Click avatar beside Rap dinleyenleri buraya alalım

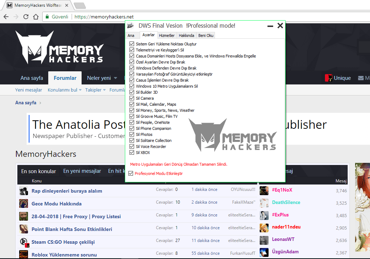pyautogui.click(x=24, y=191)
